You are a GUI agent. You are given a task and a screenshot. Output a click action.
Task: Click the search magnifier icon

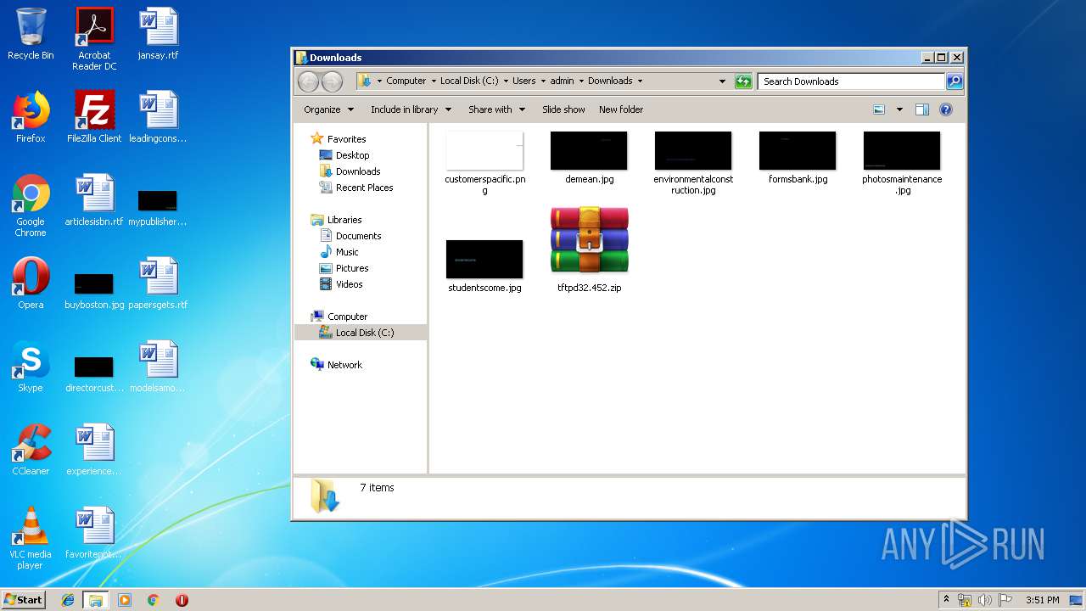pyautogui.click(x=954, y=81)
